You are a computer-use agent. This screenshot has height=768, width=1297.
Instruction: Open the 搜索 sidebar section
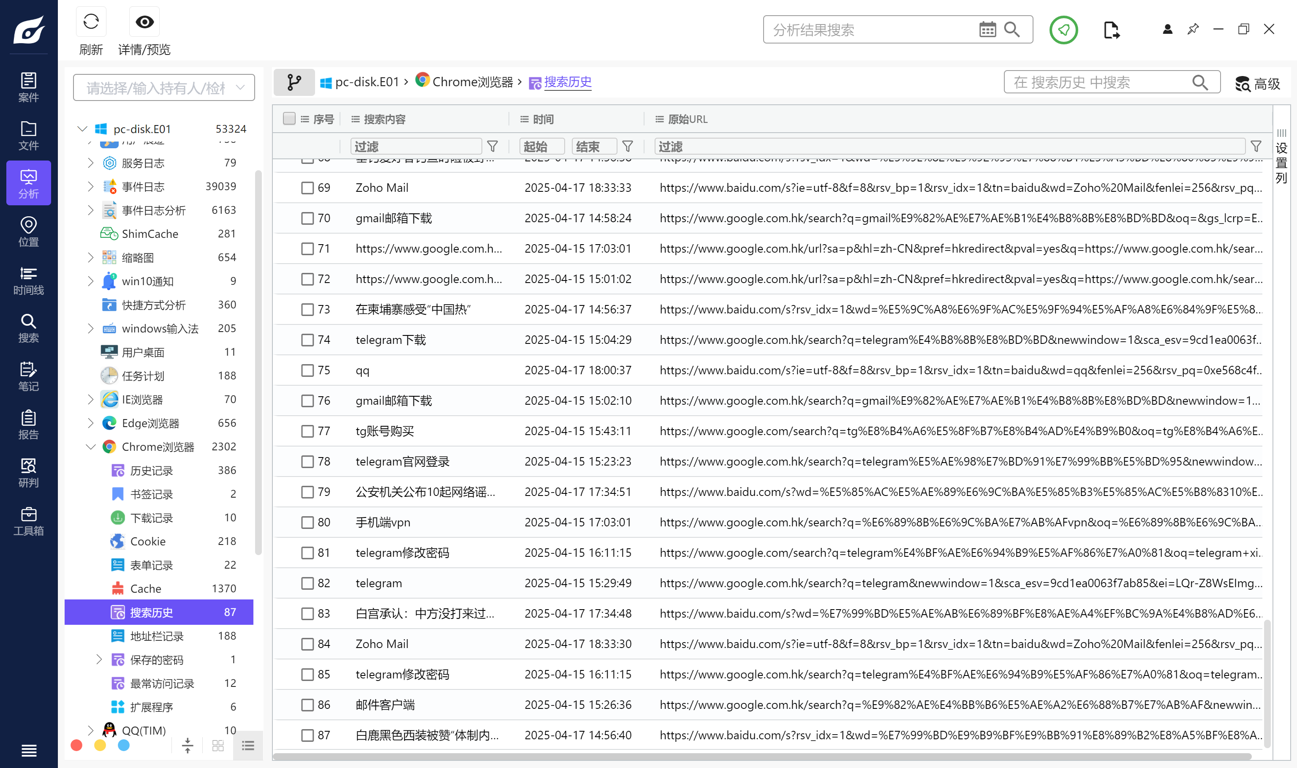pos(28,327)
